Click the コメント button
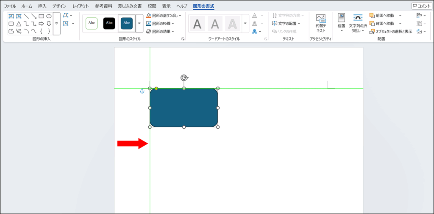Image resolution: width=434 pixels, height=214 pixels. click(421, 6)
